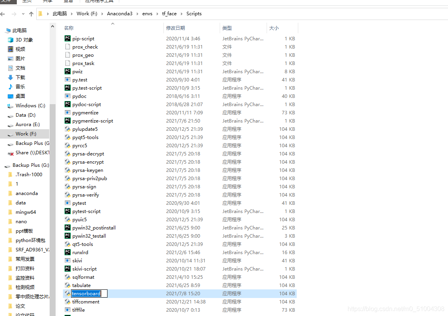Select the pylupdate5 Python executable icon
This screenshot has height=316, width=448.
(67, 129)
